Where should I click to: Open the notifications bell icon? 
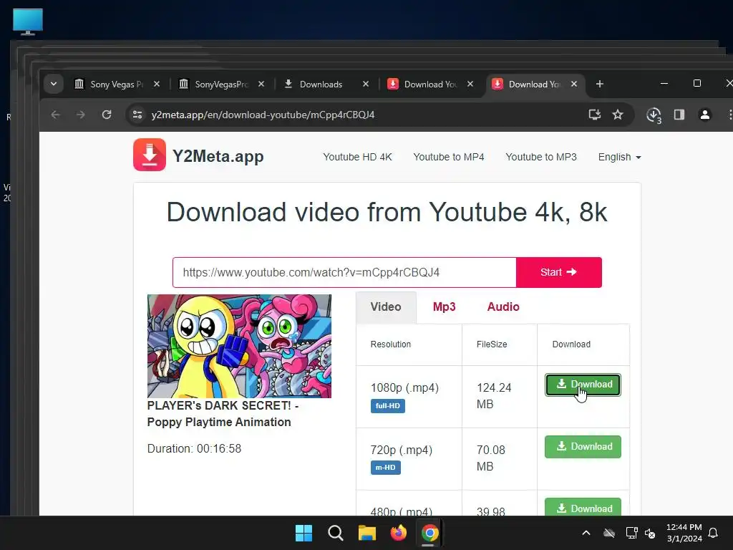point(714,533)
